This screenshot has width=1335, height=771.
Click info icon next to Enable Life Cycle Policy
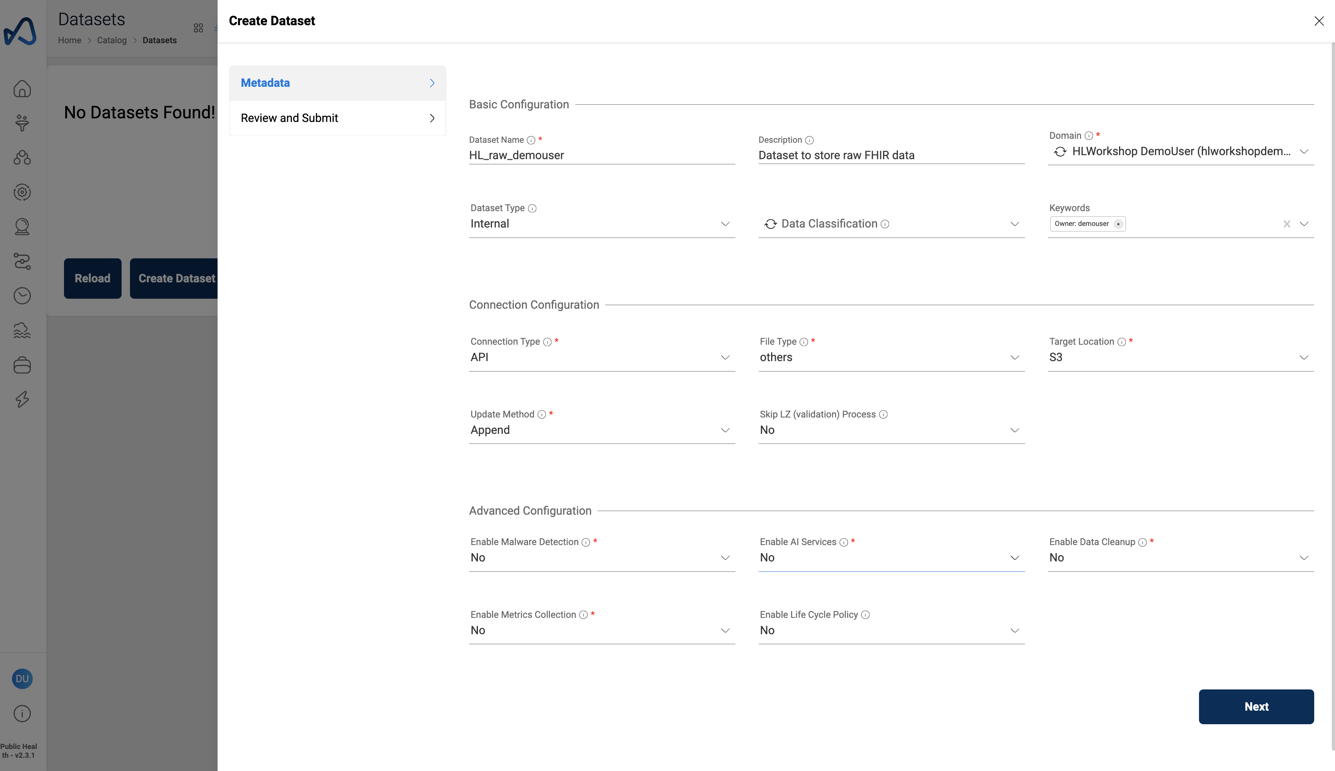[865, 615]
